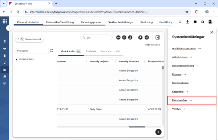The height and width of the screenshot is (140, 218).
Task: Switch to the Sjukhus beställningar tab
Action: click(x=121, y=22)
